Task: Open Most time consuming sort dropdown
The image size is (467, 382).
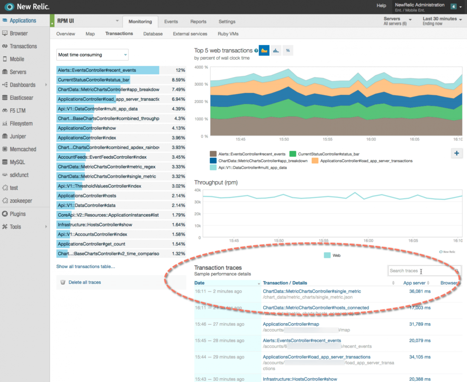Action: tap(92, 55)
